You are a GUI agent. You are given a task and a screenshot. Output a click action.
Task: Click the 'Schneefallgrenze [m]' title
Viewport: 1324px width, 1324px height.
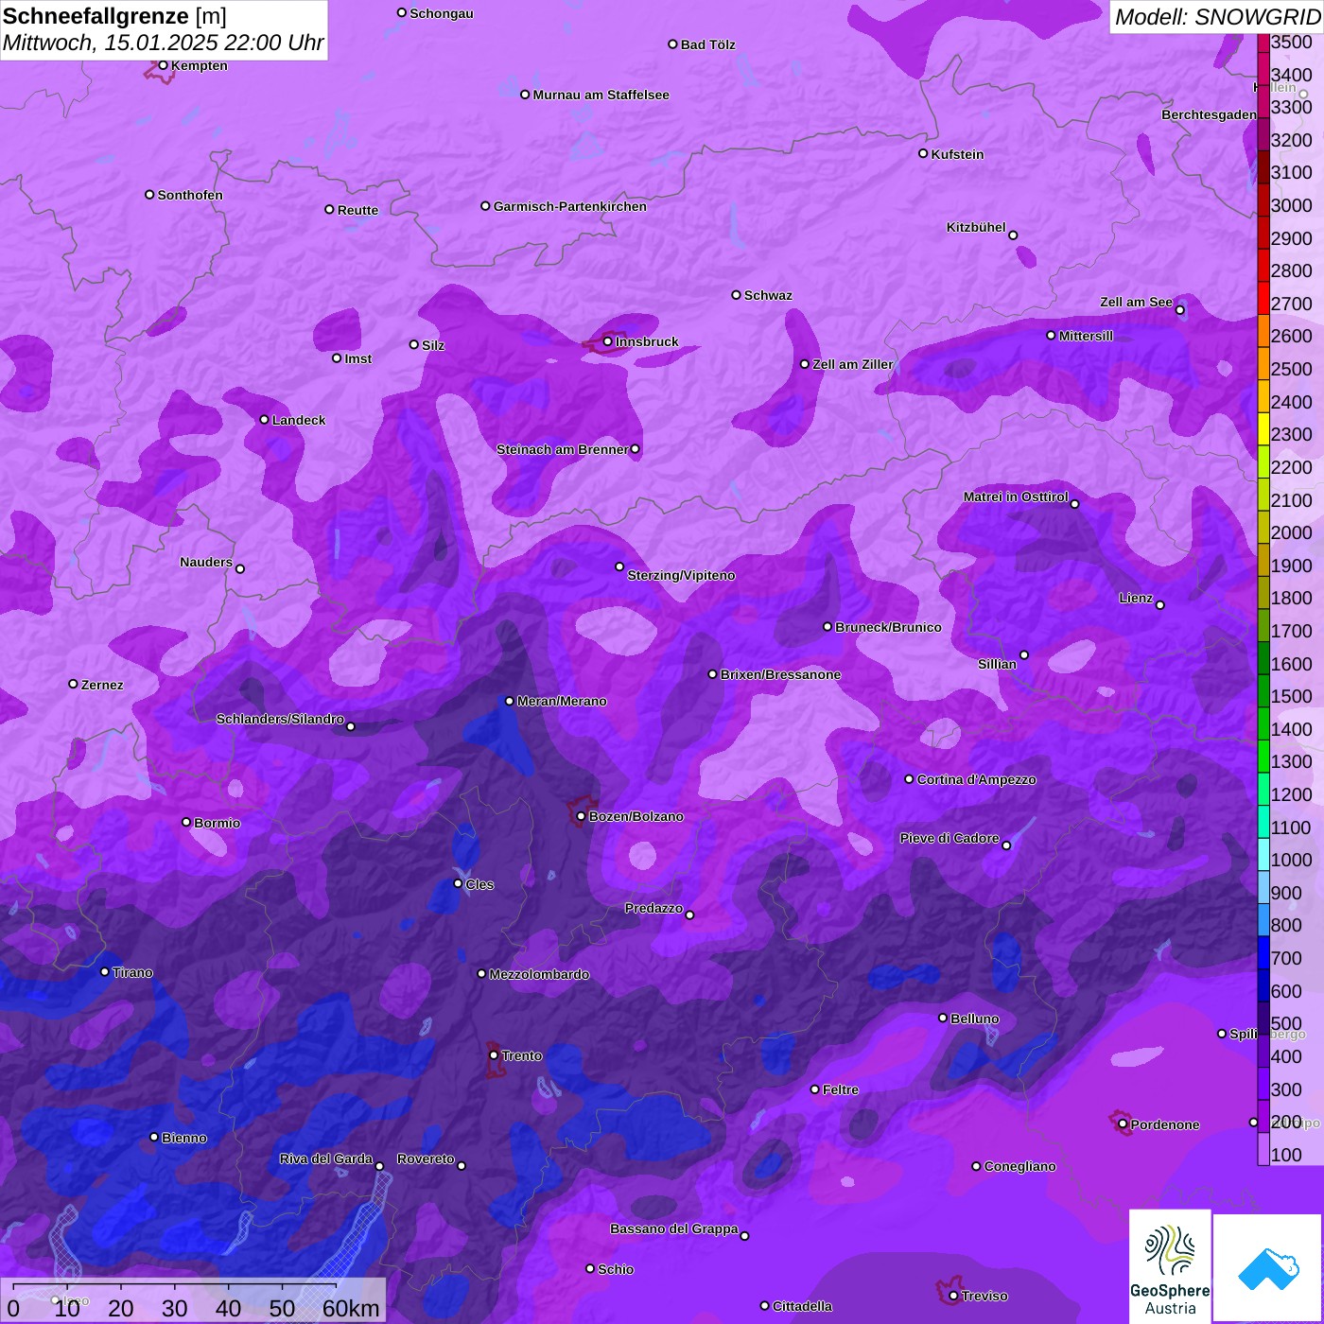(114, 16)
